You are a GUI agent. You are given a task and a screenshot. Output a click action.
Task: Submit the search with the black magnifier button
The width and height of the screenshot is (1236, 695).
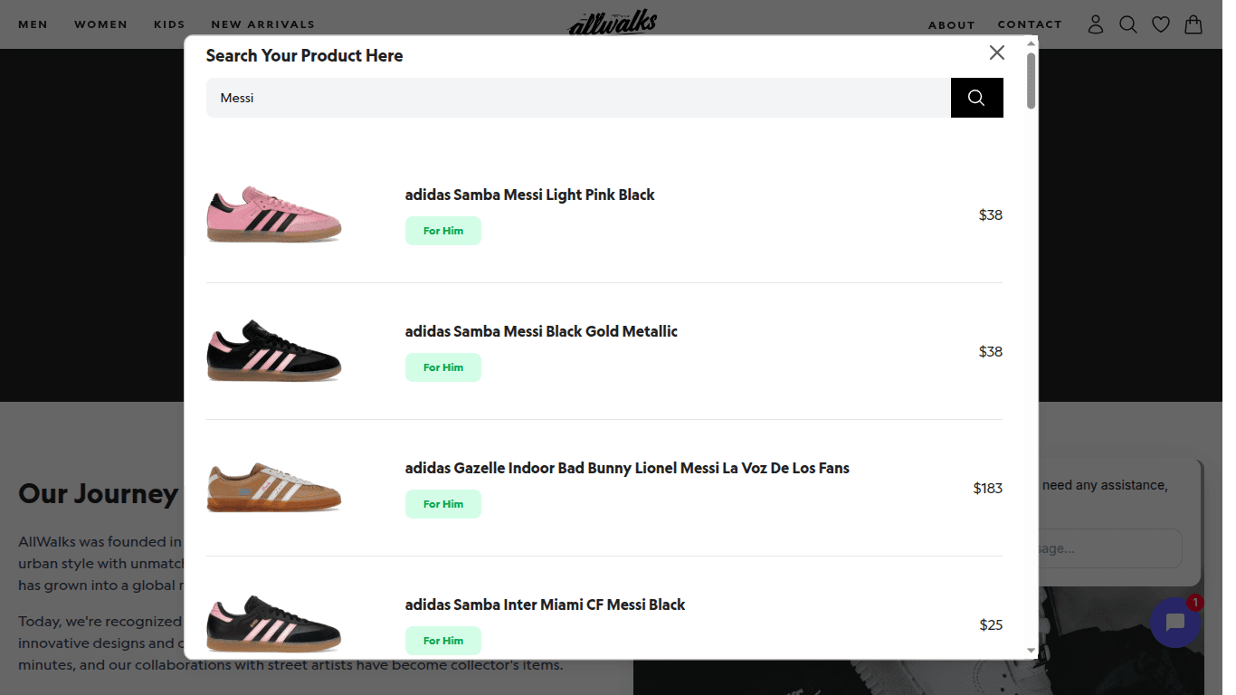[976, 97]
